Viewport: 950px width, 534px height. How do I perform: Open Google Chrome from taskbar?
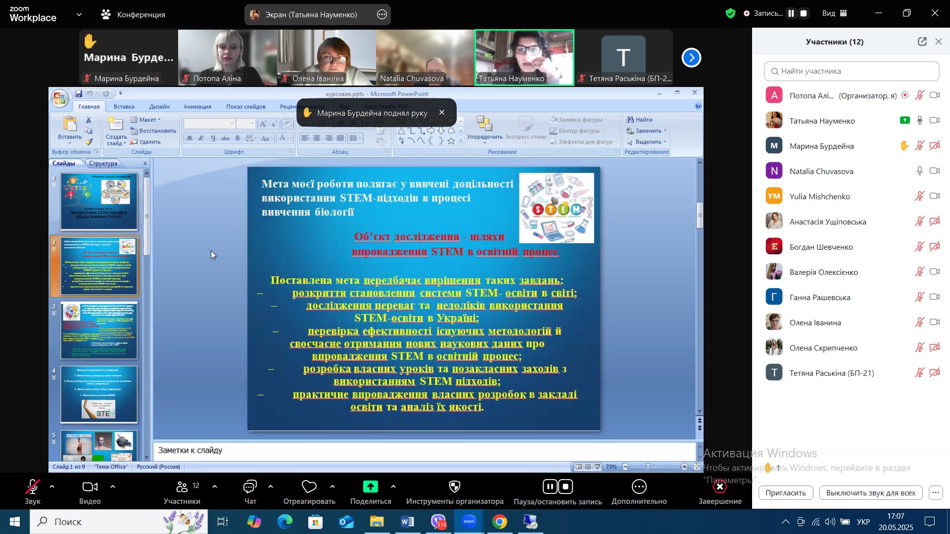tap(499, 522)
